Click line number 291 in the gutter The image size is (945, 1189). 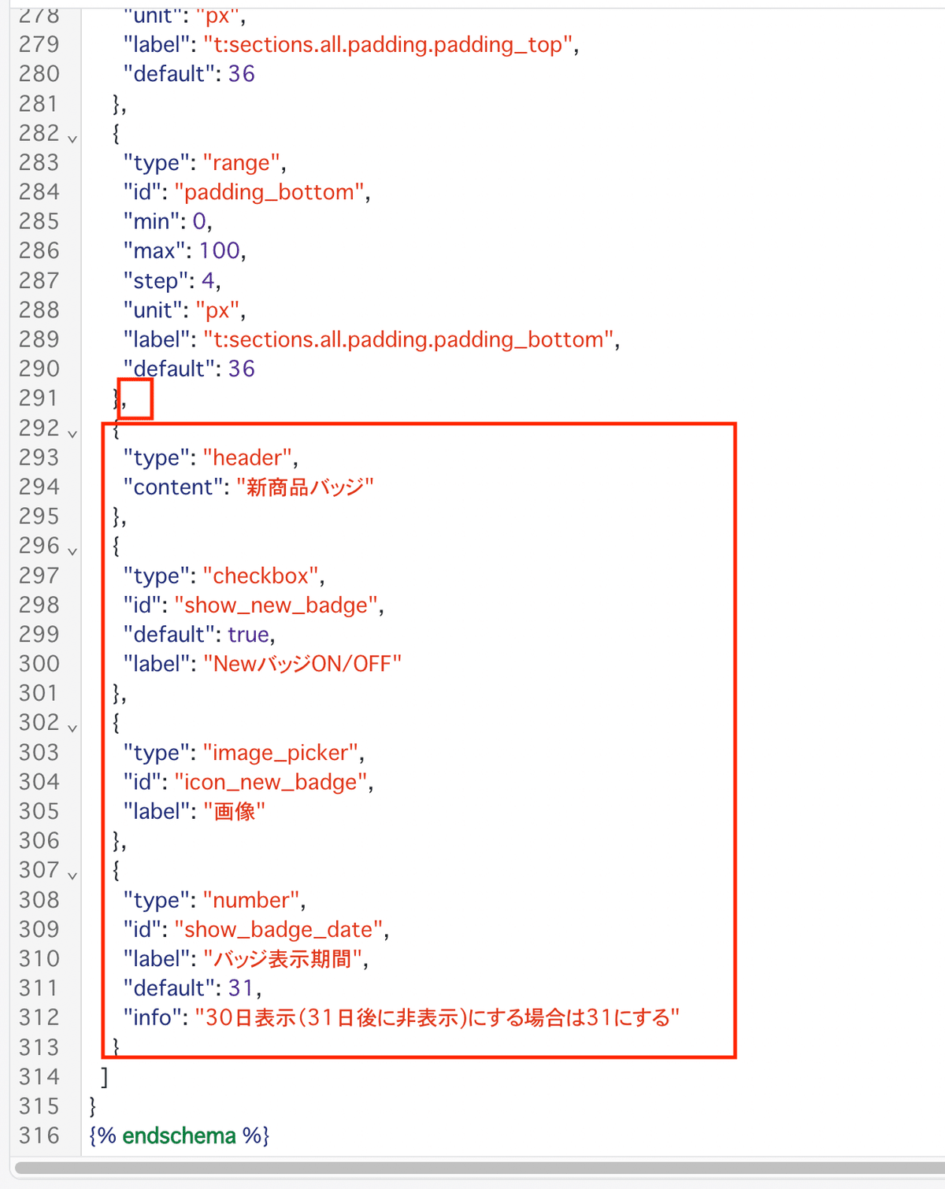(39, 398)
